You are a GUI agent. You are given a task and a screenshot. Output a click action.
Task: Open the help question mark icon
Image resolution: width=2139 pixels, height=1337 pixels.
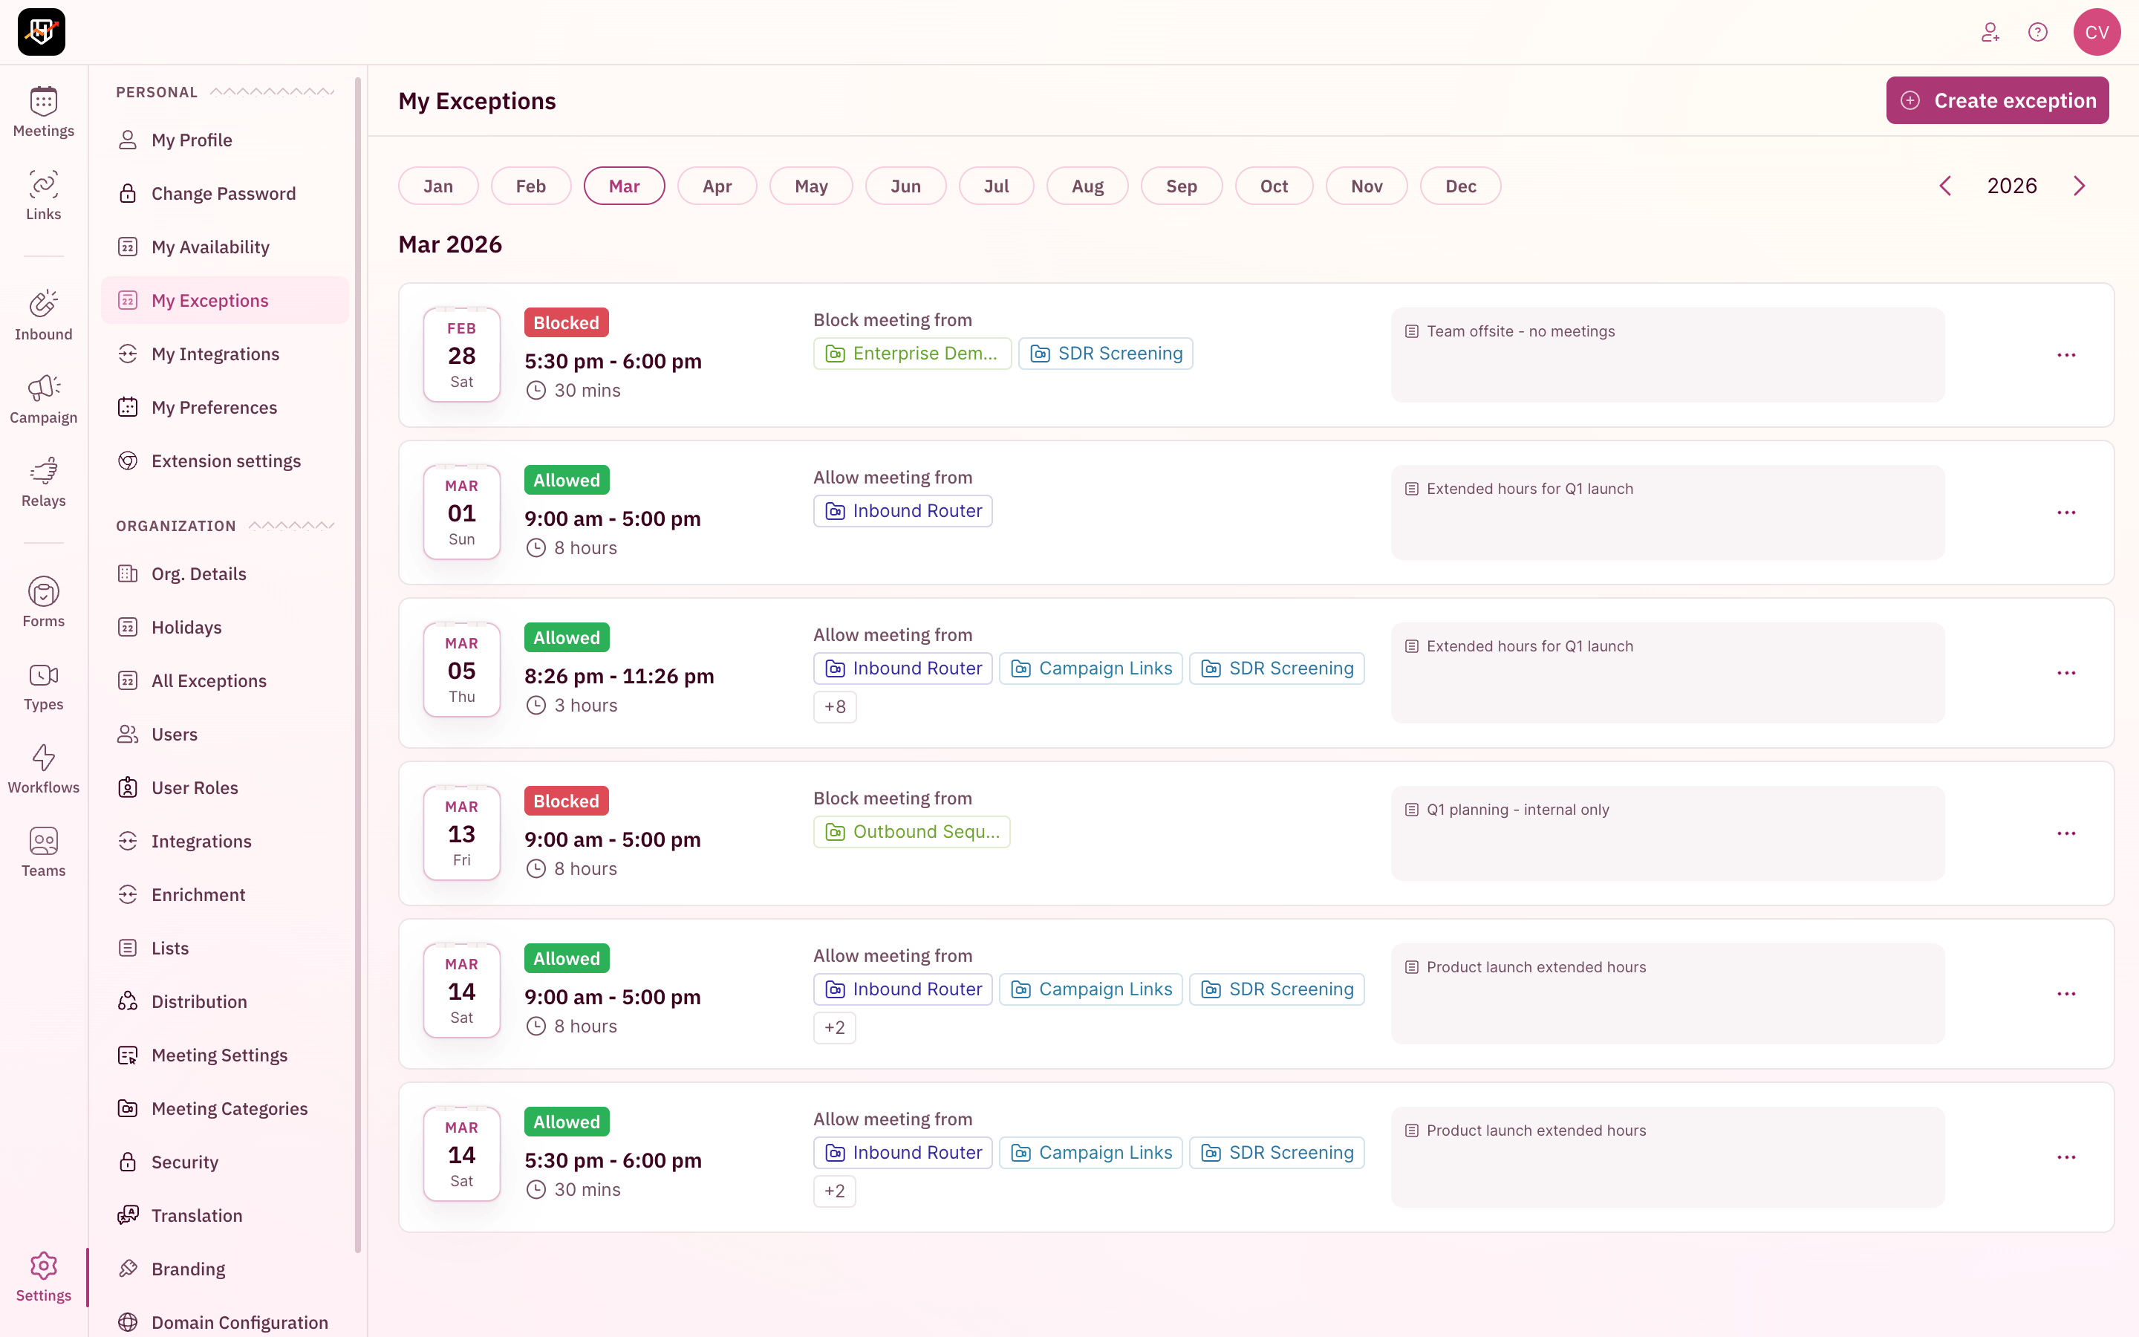[x=2037, y=32]
